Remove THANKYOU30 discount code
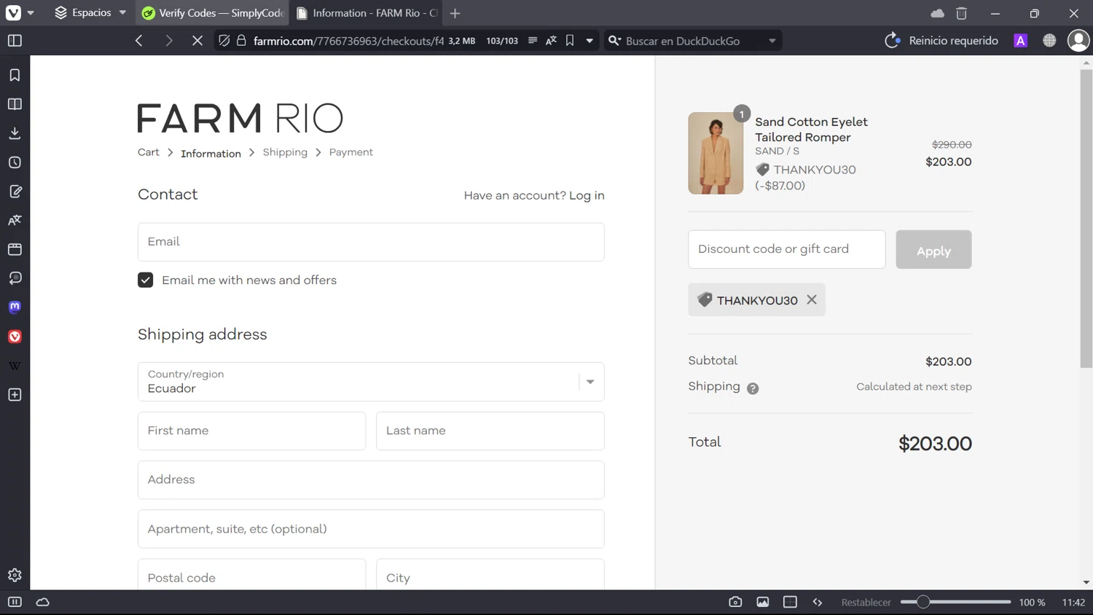The height and width of the screenshot is (615, 1093). pyautogui.click(x=812, y=299)
